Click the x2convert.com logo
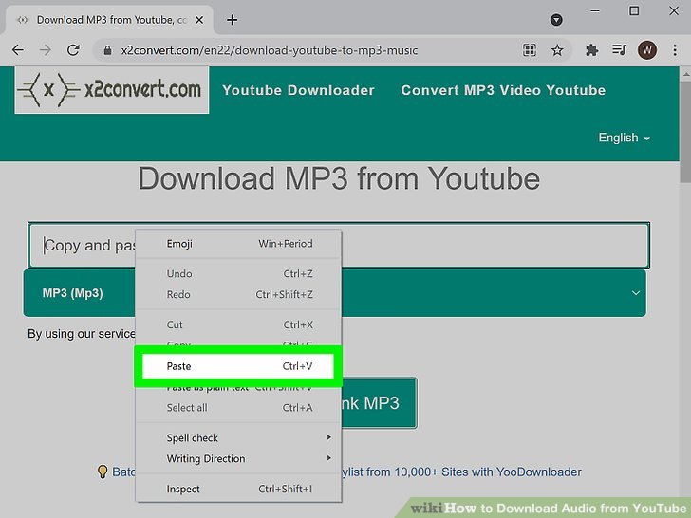Screen dimensions: 691x518 point(111,90)
